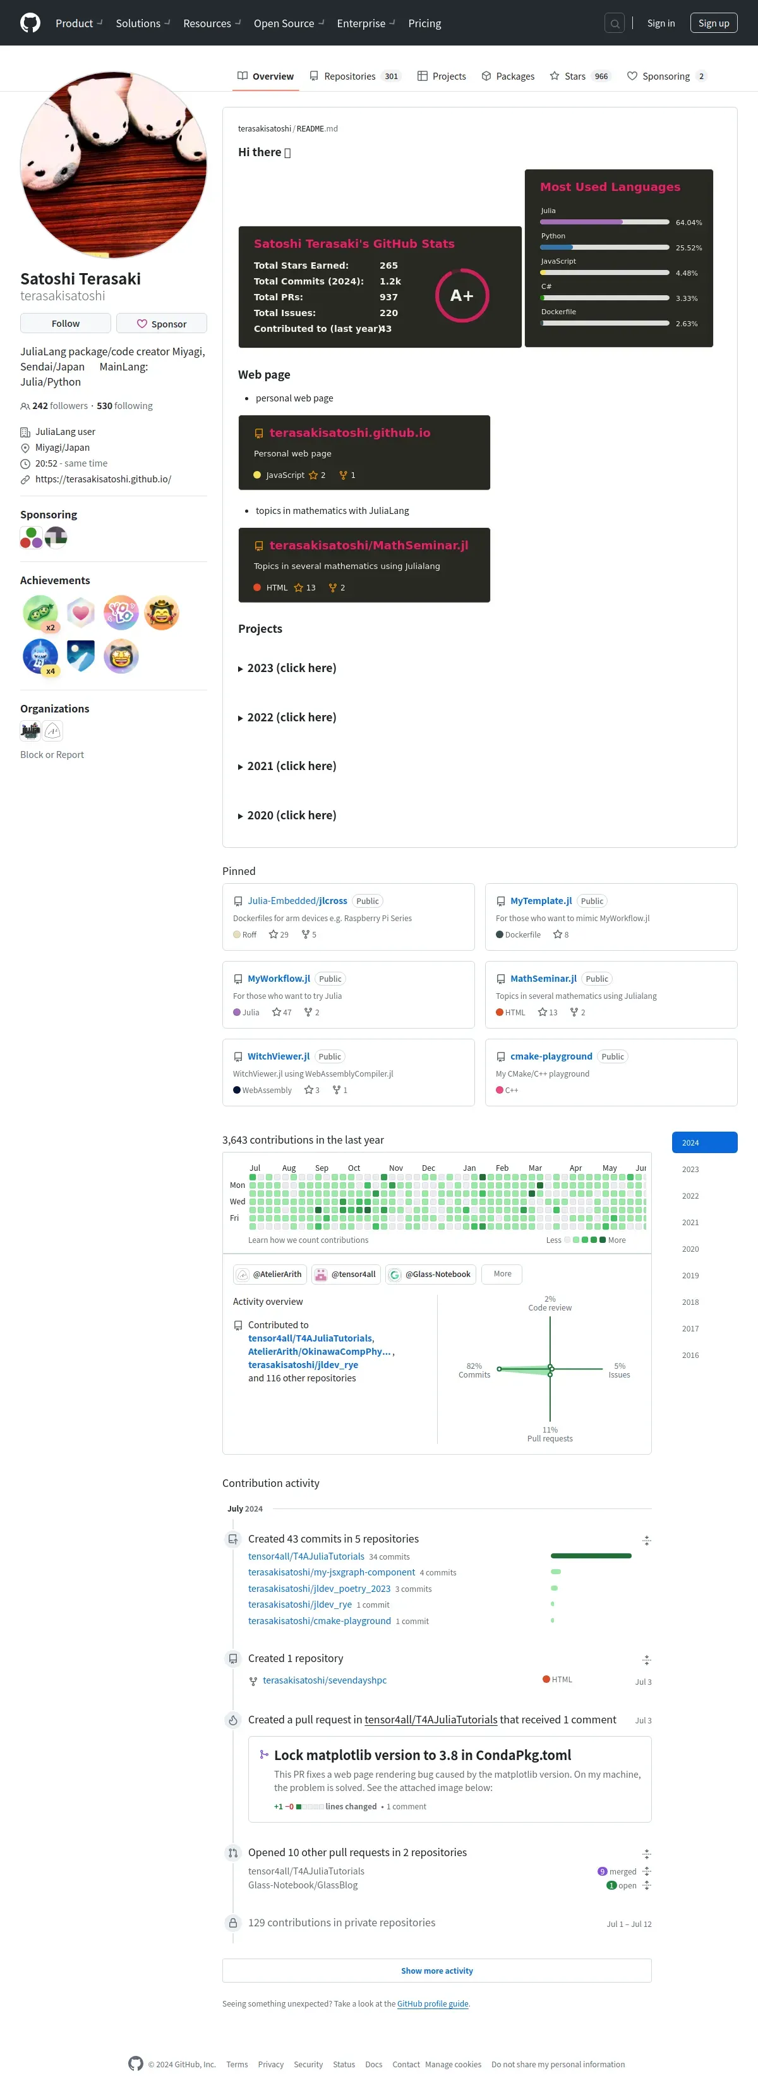The height and width of the screenshot is (2097, 758).
Task: Expand the 2020 projects section
Action: (287, 815)
